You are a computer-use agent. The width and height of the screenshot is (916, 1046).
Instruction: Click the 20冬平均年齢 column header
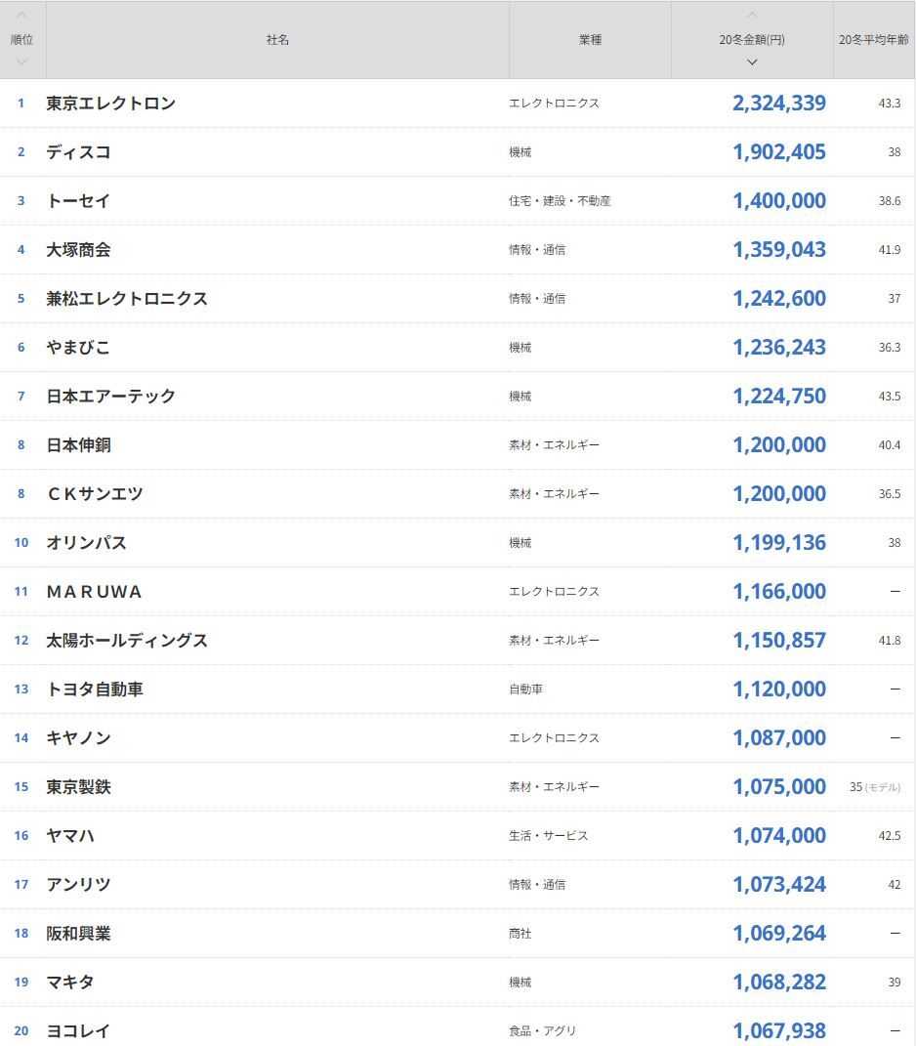click(x=874, y=40)
